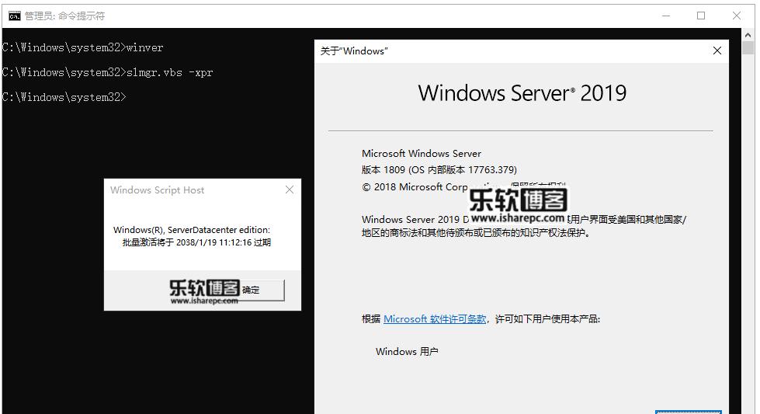760x414 pixels.
Task: Click the 关于"Windows" dialog title
Action: (354, 51)
